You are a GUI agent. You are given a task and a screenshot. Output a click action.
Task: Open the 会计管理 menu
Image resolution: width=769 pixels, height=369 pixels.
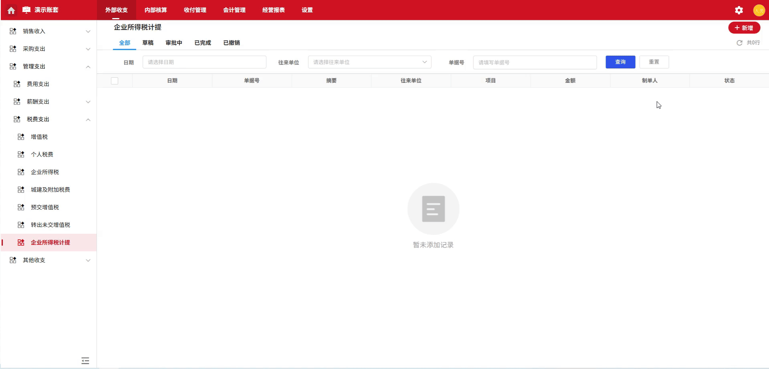click(234, 10)
